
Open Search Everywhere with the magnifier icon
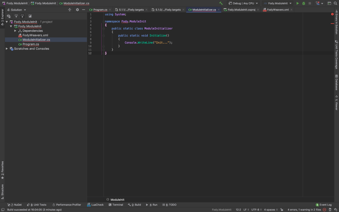point(335,3)
